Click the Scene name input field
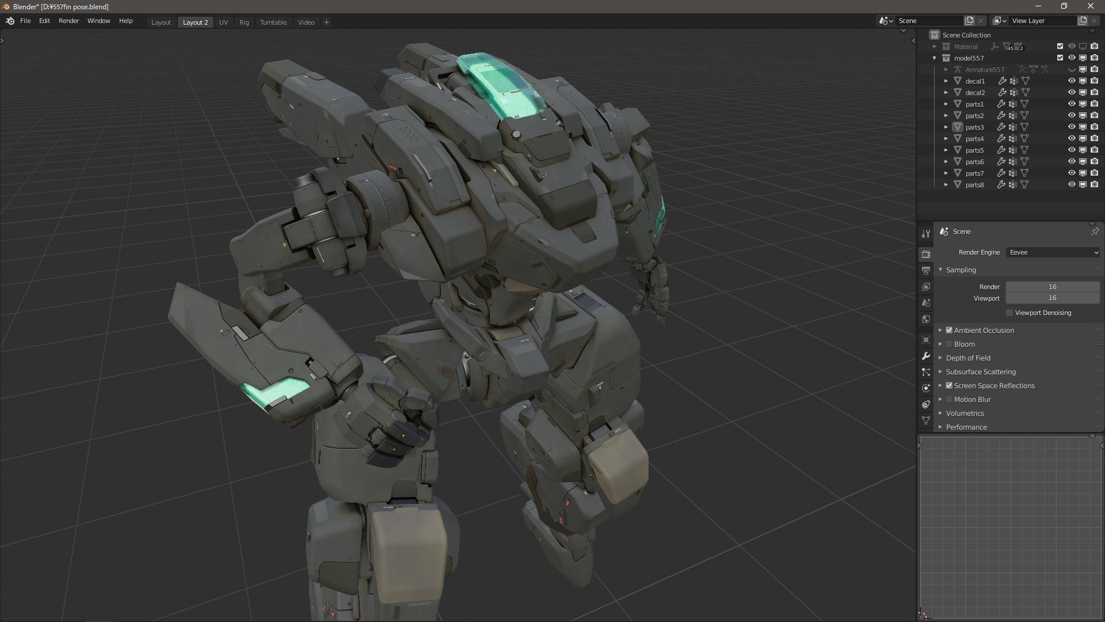The width and height of the screenshot is (1105, 622). point(929,21)
